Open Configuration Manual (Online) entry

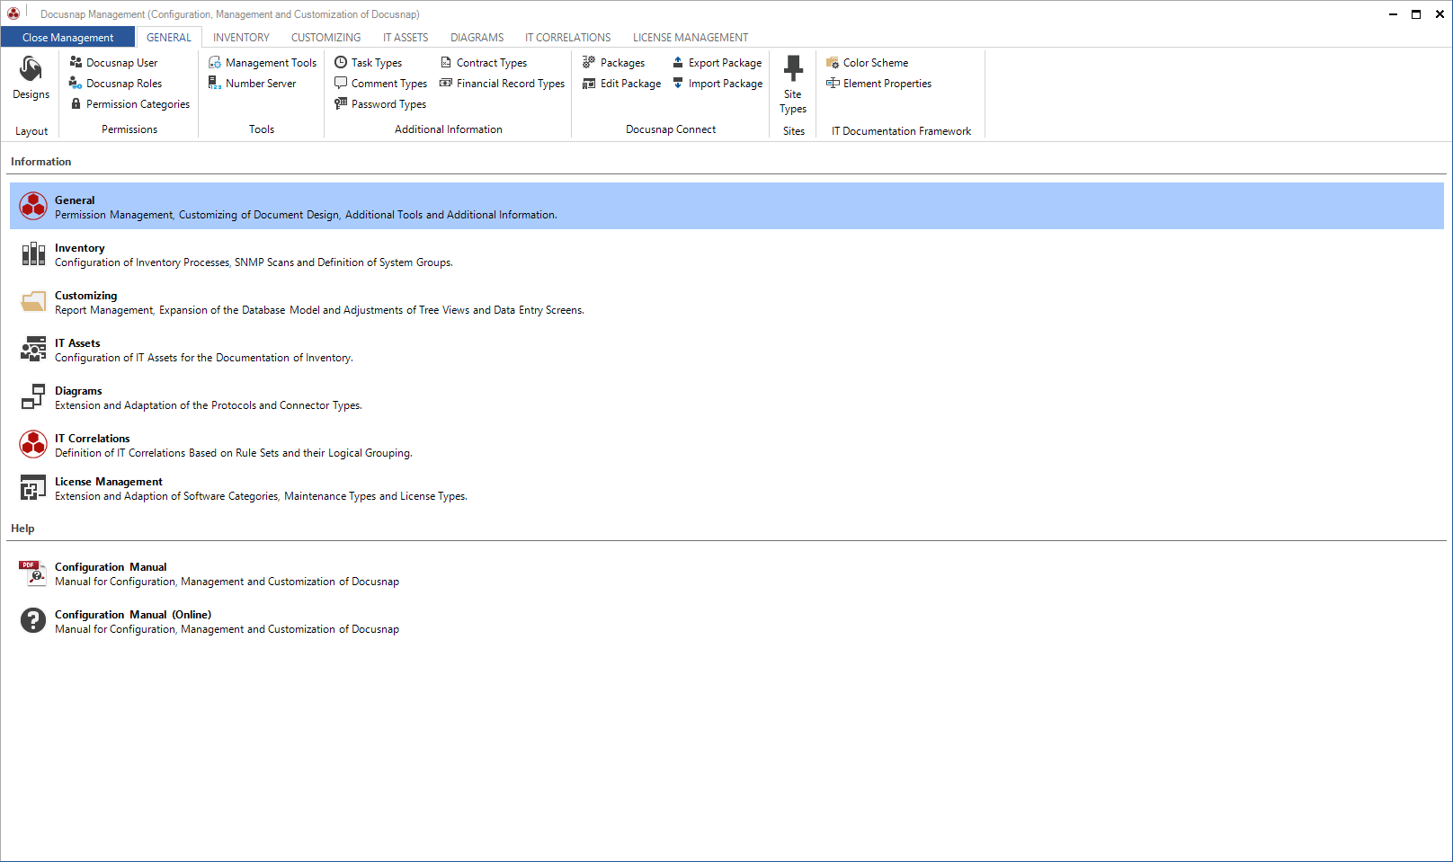pyautogui.click(x=726, y=620)
